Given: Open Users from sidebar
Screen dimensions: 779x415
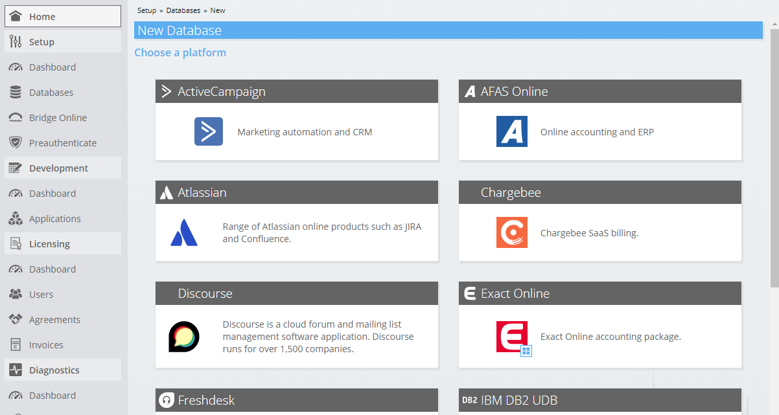Looking at the screenshot, I should (63, 295).
